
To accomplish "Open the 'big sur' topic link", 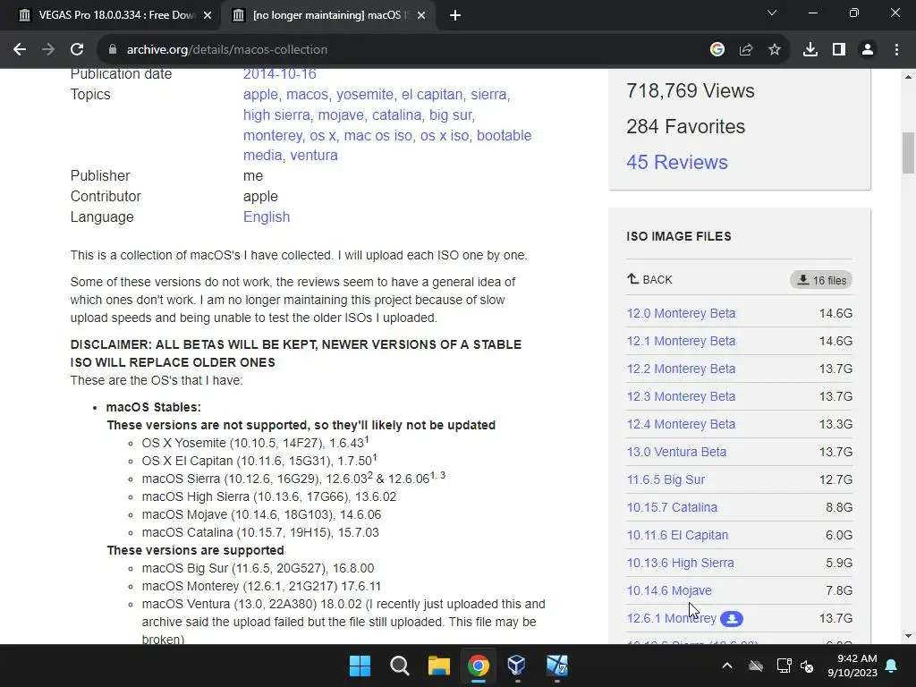I will [451, 115].
